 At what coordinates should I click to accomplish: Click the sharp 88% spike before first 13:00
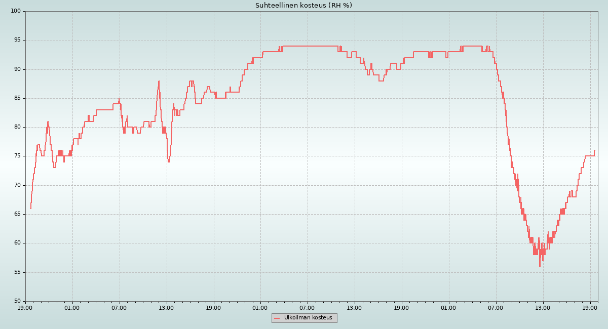(159, 81)
